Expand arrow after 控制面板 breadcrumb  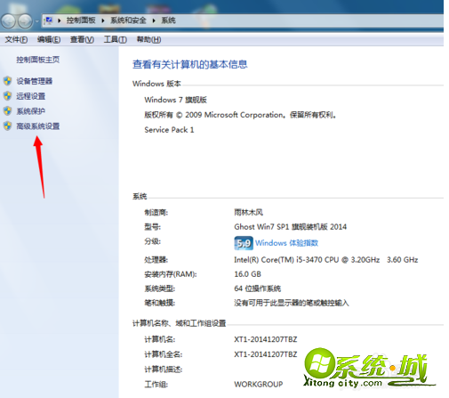click(x=103, y=20)
